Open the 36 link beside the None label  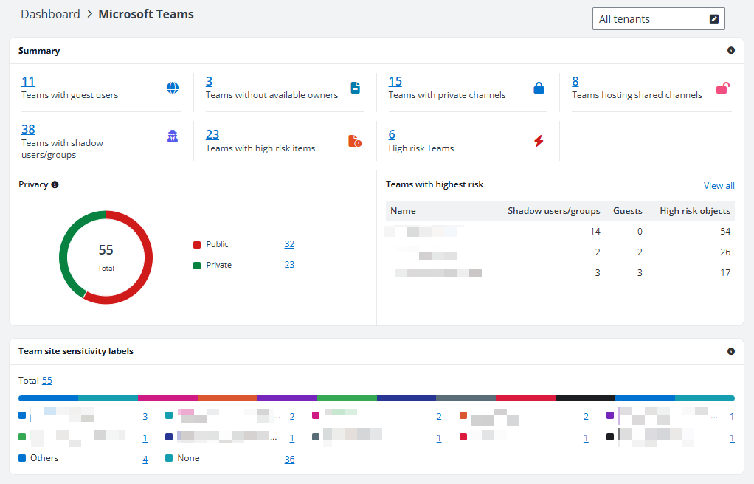[x=289, y=459]
